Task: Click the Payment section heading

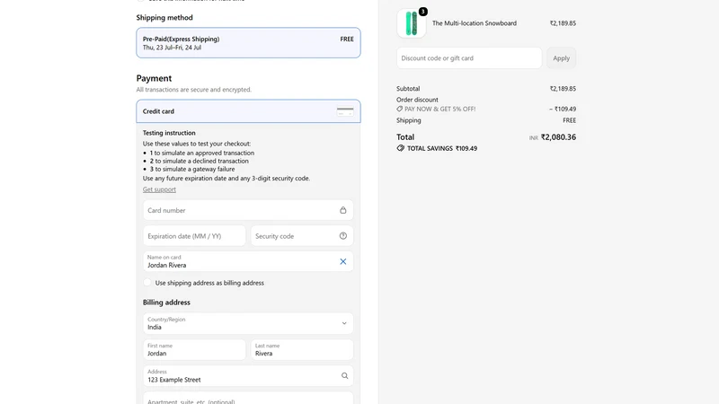Action: (x=154, y=78)
